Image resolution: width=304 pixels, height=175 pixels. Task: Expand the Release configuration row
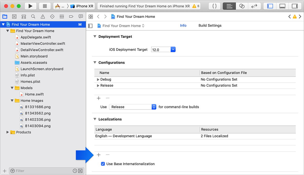tap(98, 85)
